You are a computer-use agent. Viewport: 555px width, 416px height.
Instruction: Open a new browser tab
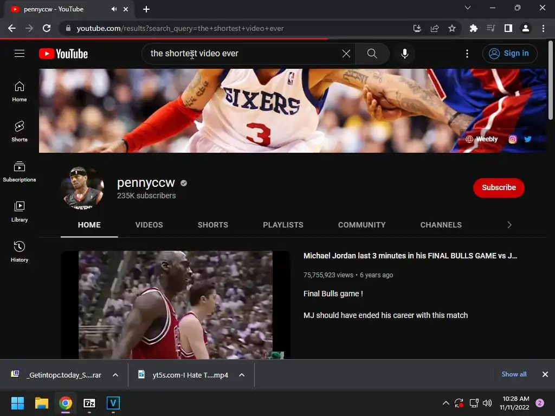point(146,9)
